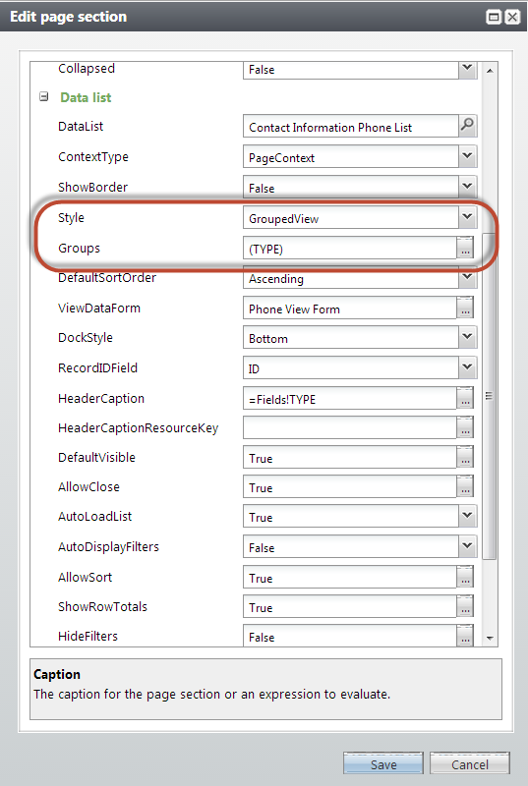This screenshot has width=528, height=786.
Task: Click inside the HeaderCaption text field
Action: point(349,399)
